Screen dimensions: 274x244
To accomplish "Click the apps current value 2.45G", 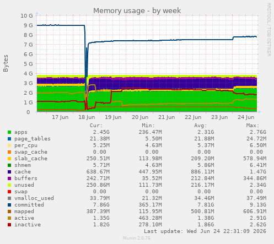I will click(101, 132).
